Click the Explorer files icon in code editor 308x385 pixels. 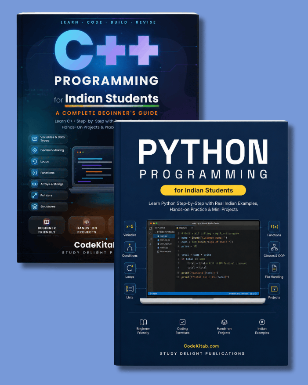pyautogui.click(x=150, y=229)
